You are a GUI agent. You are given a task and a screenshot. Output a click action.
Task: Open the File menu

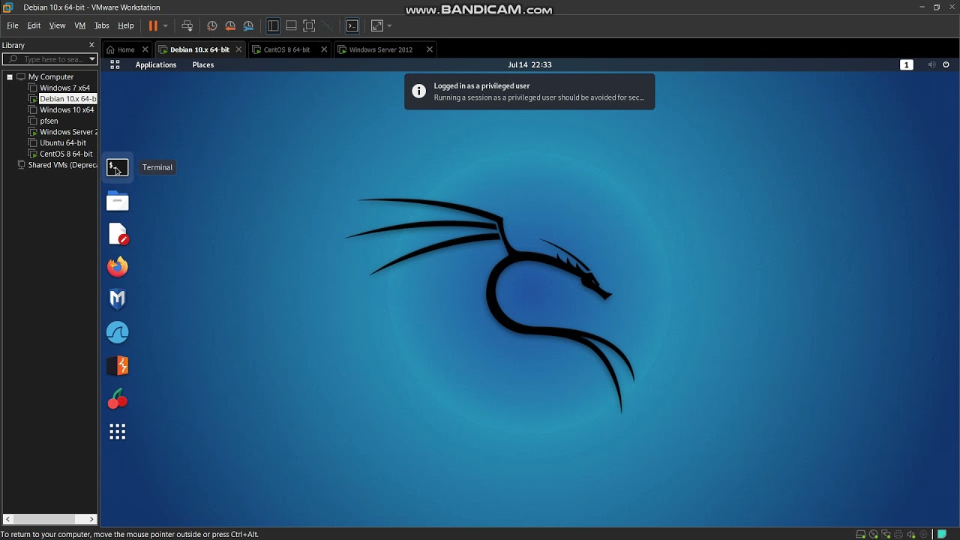coord(13,25)
